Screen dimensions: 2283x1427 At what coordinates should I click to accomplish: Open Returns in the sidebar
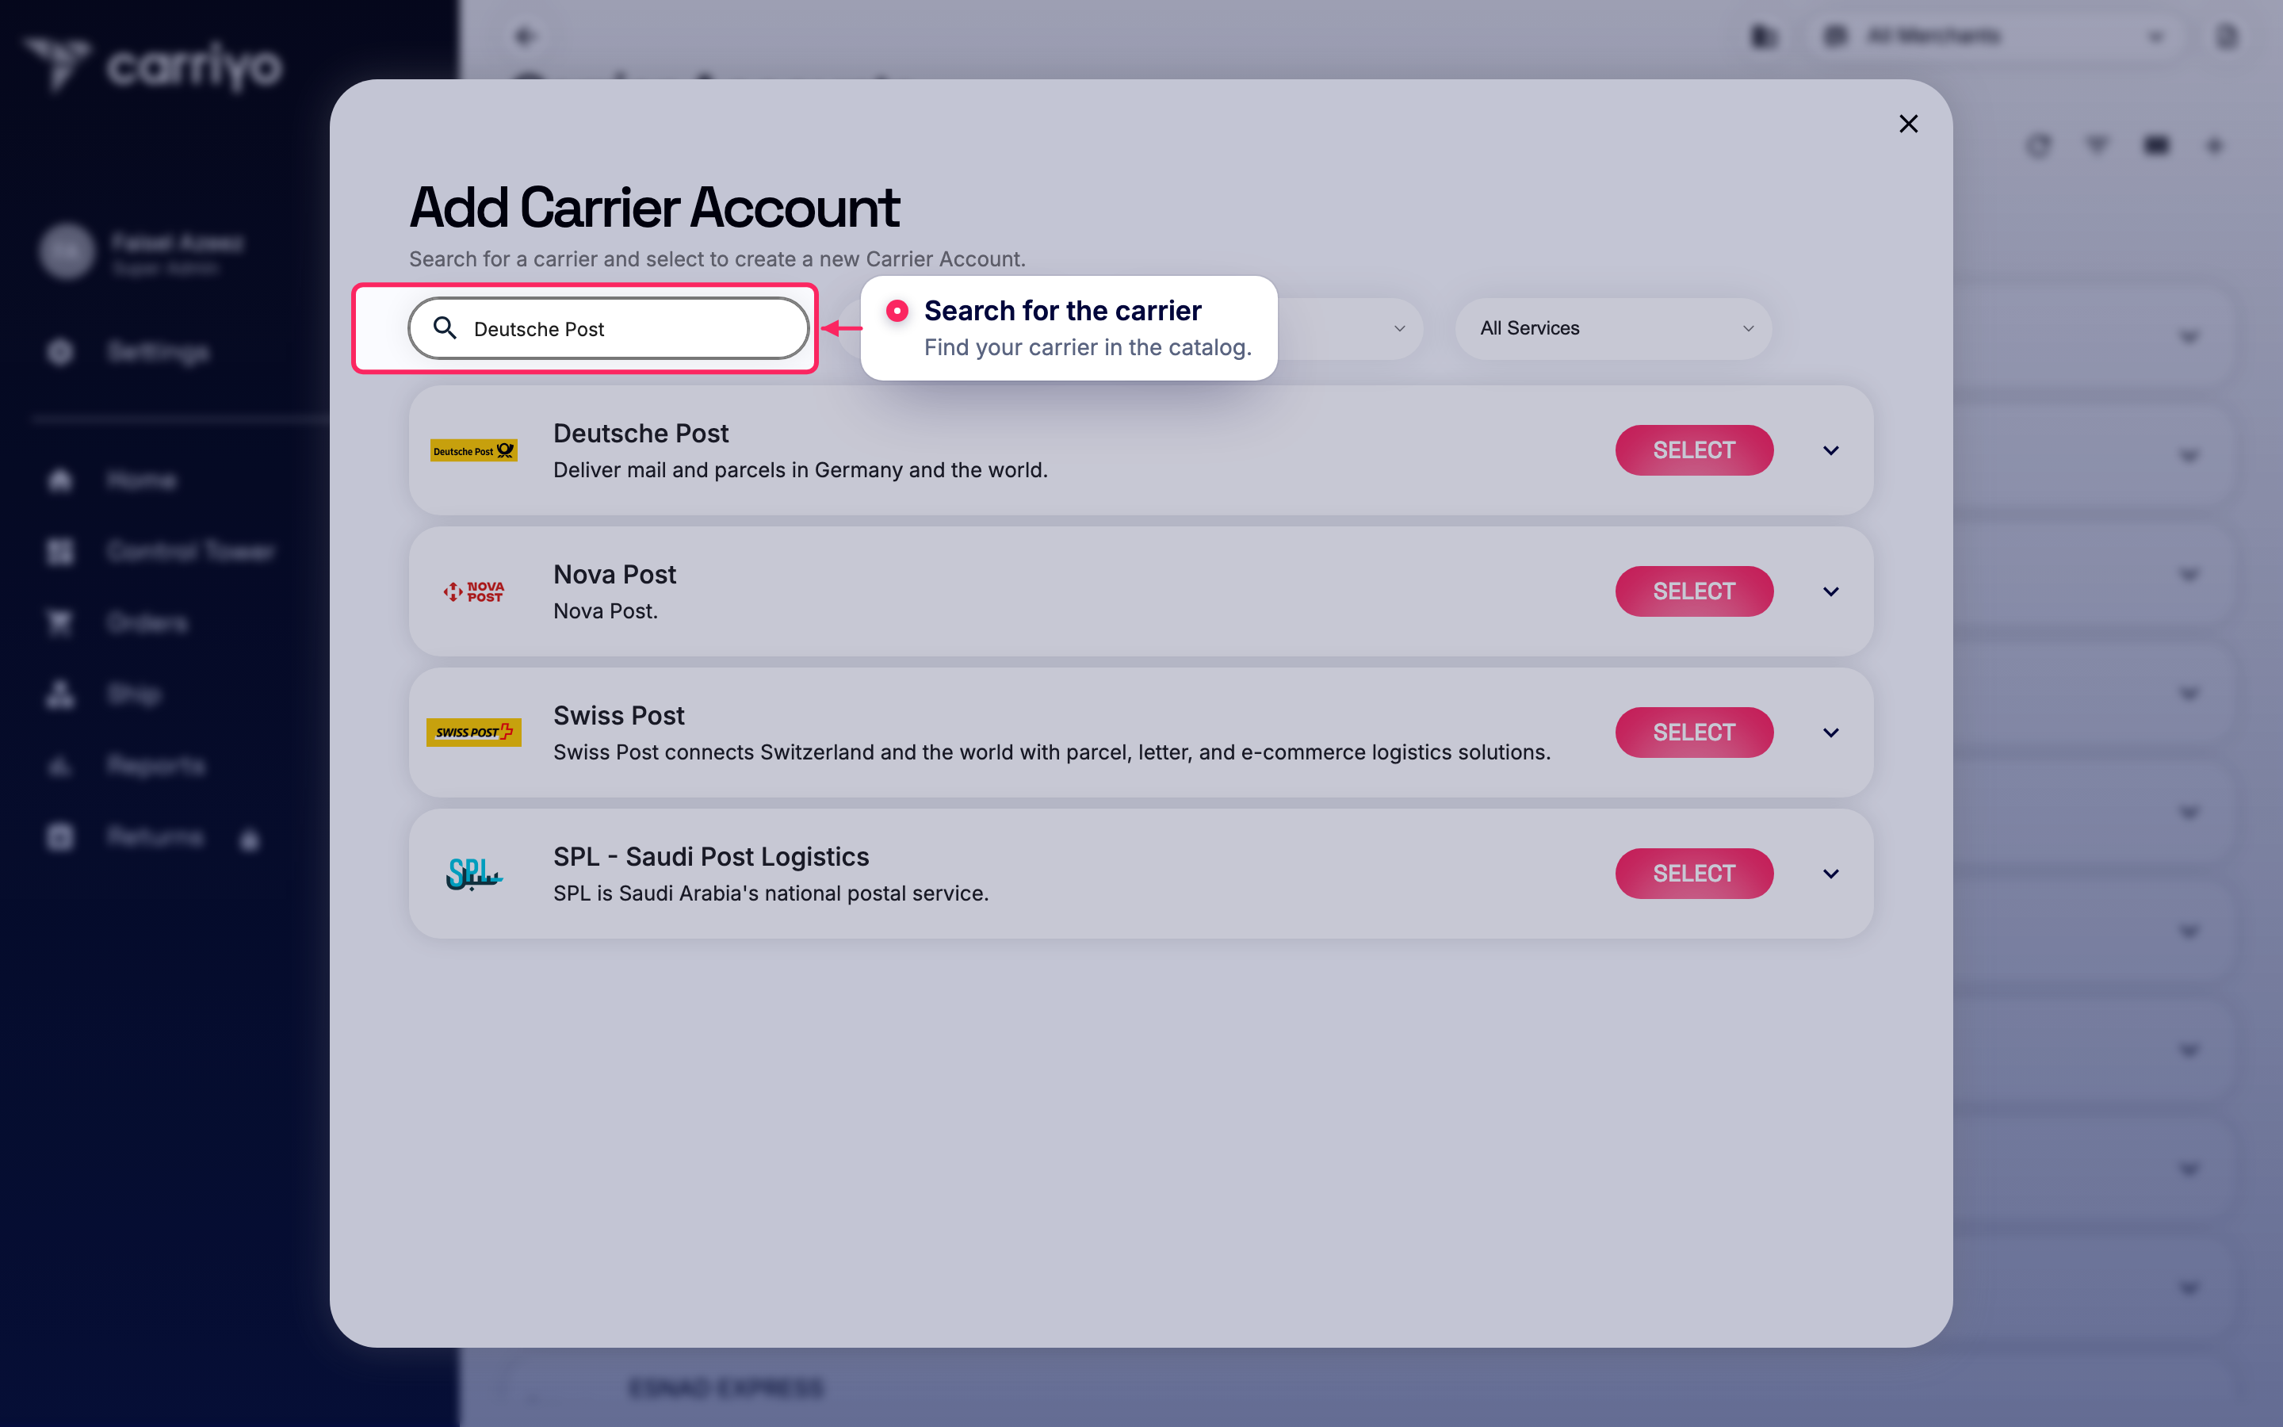click(155, 837)
